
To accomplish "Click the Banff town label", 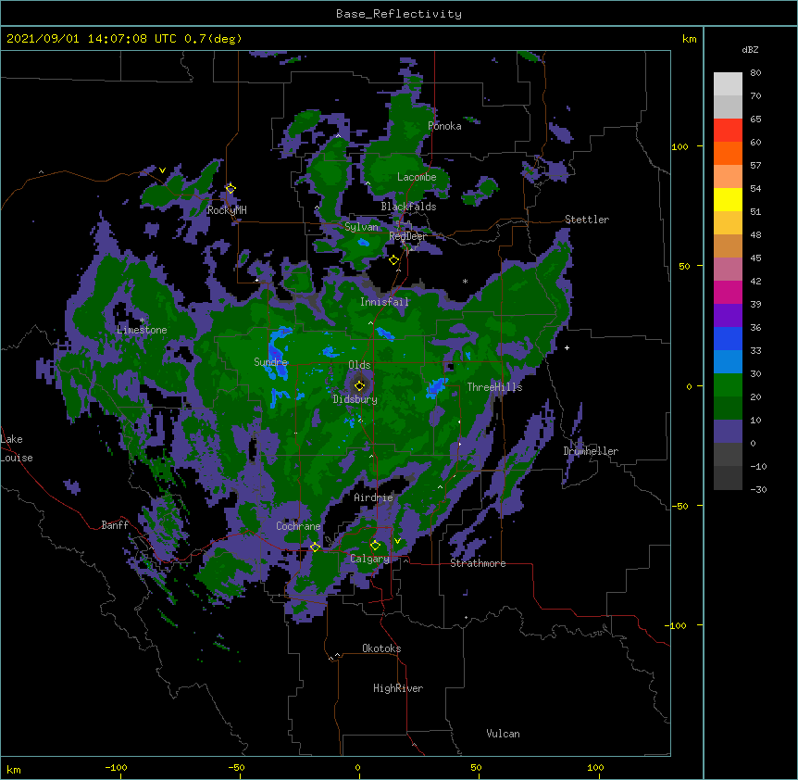I will [x=115, y=525].
